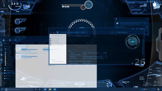Screen dimensions: 162x91
Task: Select Downloads in Quick access list
Action: (9, 51)
